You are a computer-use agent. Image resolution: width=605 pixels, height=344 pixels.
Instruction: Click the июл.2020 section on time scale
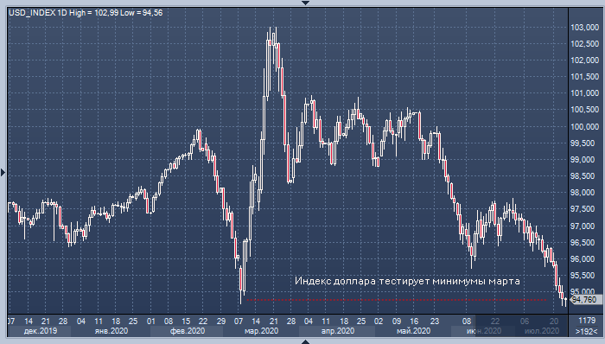[541, 331]
